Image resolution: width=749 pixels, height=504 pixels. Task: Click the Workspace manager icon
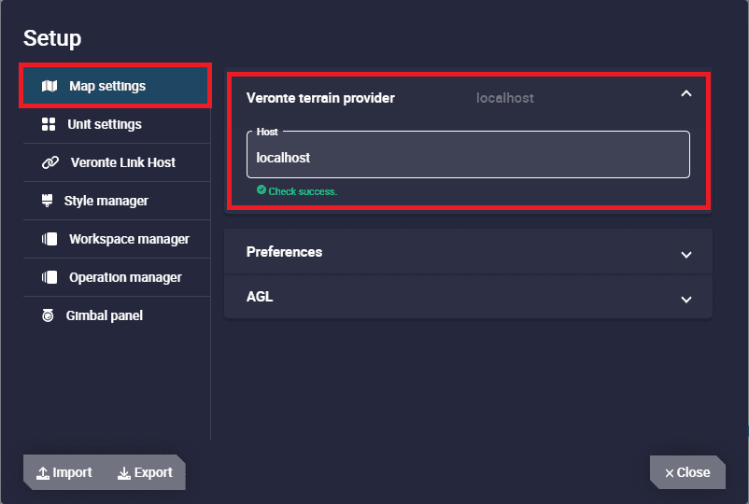point(49,239)
